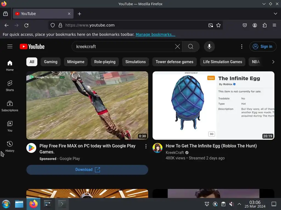Open Google Play advertiser avatar
Viewport: 281px width, 210px height.
coord(31,148)
